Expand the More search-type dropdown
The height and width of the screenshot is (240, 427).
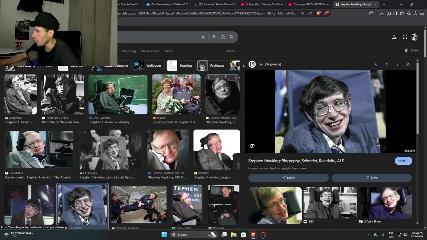[170, 51]
